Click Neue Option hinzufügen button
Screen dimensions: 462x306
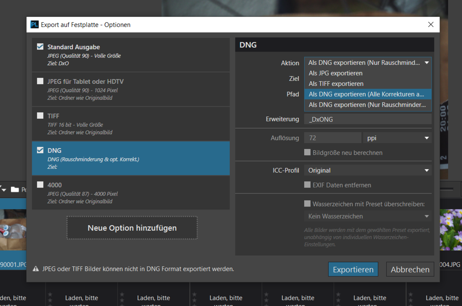132,228
